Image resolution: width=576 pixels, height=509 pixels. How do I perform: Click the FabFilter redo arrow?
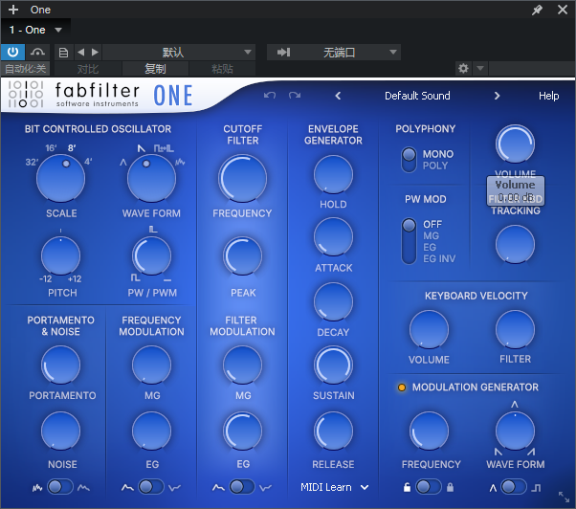pyautogui.click(x=295, y=96)
